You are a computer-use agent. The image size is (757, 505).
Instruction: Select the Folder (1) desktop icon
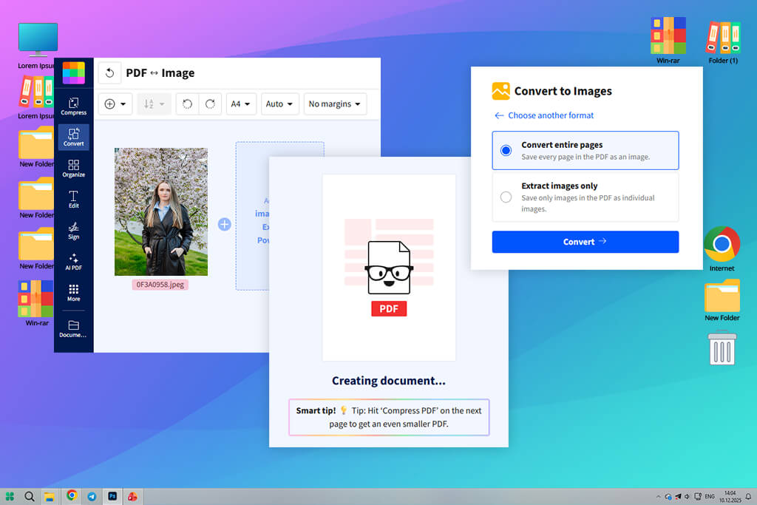(723, 41)
